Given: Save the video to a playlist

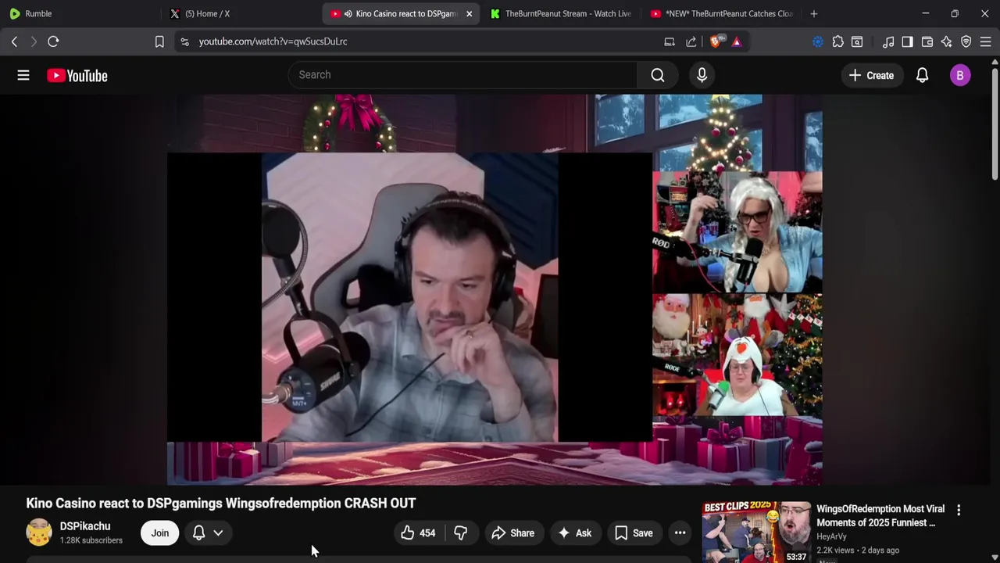Looking at the screenshot, I should point(634,533).
